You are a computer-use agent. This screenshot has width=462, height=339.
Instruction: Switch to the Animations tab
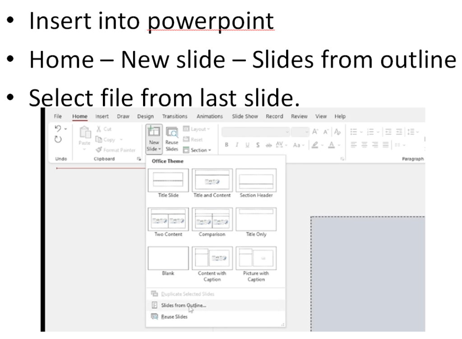pyautogui.click(x=210, y=116)
